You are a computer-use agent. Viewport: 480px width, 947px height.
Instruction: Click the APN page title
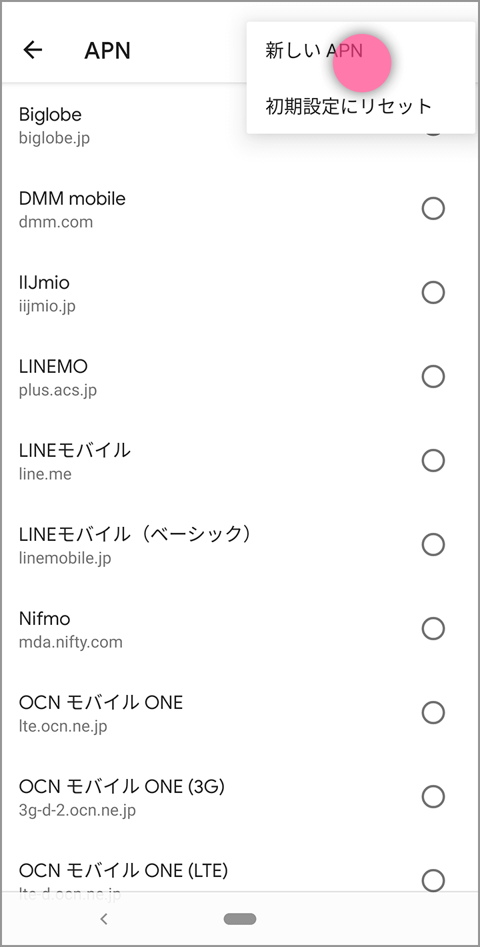[107, 51]
